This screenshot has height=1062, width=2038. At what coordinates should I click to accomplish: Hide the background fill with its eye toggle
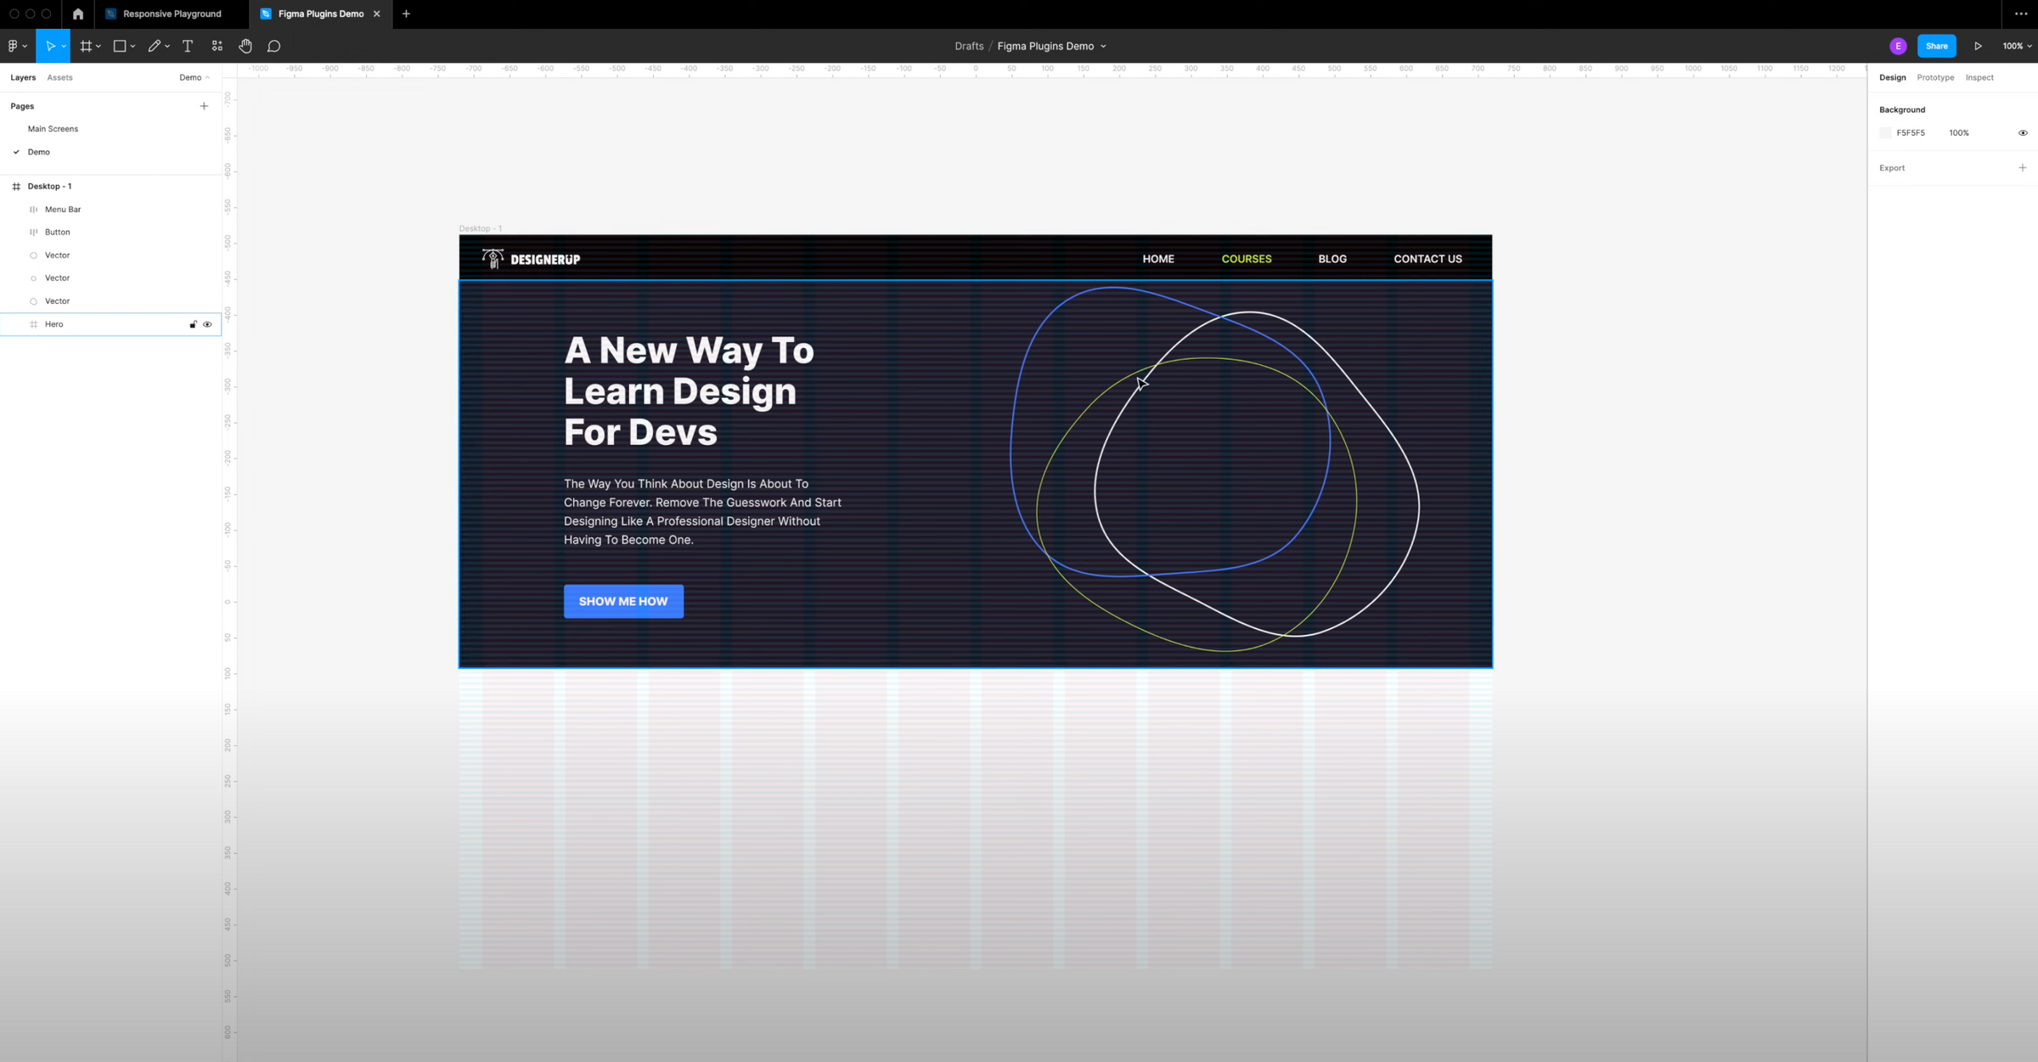pos(2022,132)
